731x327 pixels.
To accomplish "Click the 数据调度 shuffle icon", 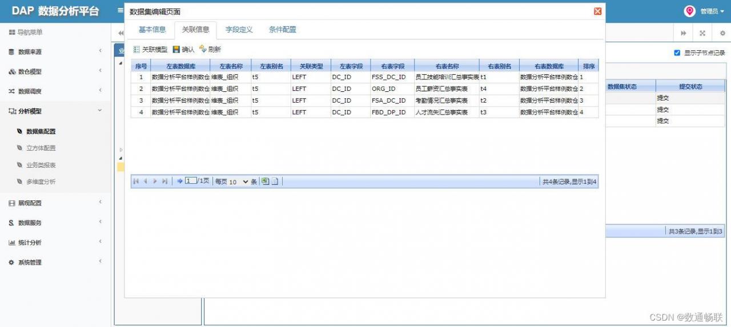I will coord(11,91).
